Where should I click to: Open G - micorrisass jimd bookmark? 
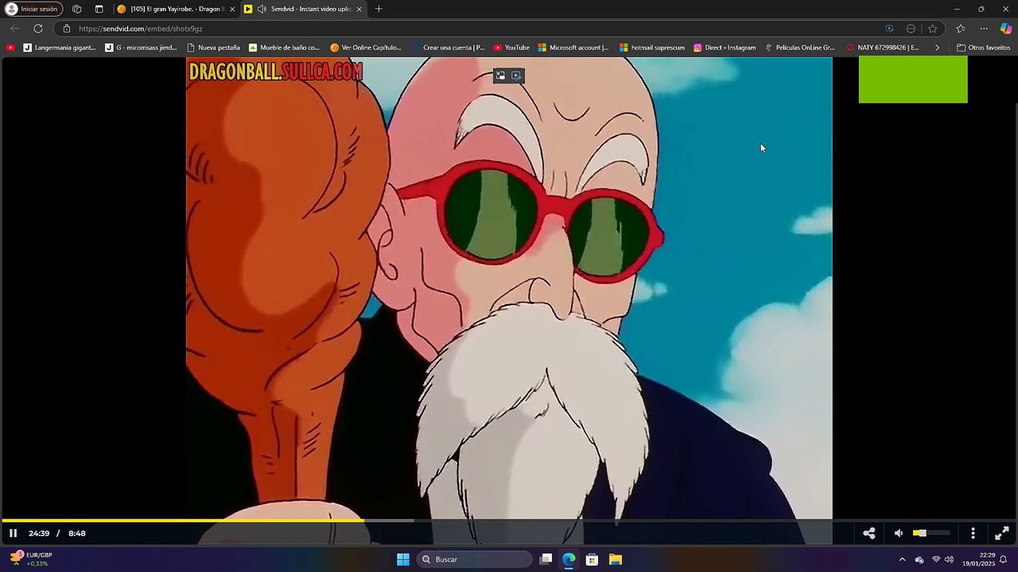coord(141,48)
